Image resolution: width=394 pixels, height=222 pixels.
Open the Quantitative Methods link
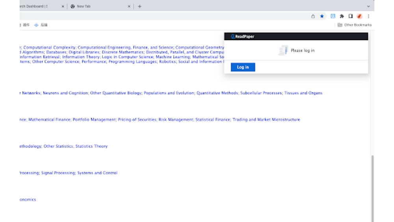(x=217, y=93)
